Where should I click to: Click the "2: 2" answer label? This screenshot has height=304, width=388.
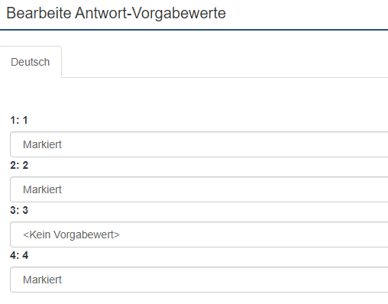click(19, 165)
